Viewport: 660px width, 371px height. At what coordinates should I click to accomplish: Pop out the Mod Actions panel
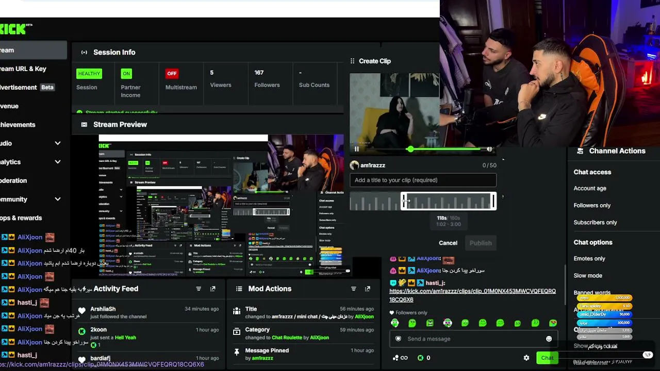[368, 289]
